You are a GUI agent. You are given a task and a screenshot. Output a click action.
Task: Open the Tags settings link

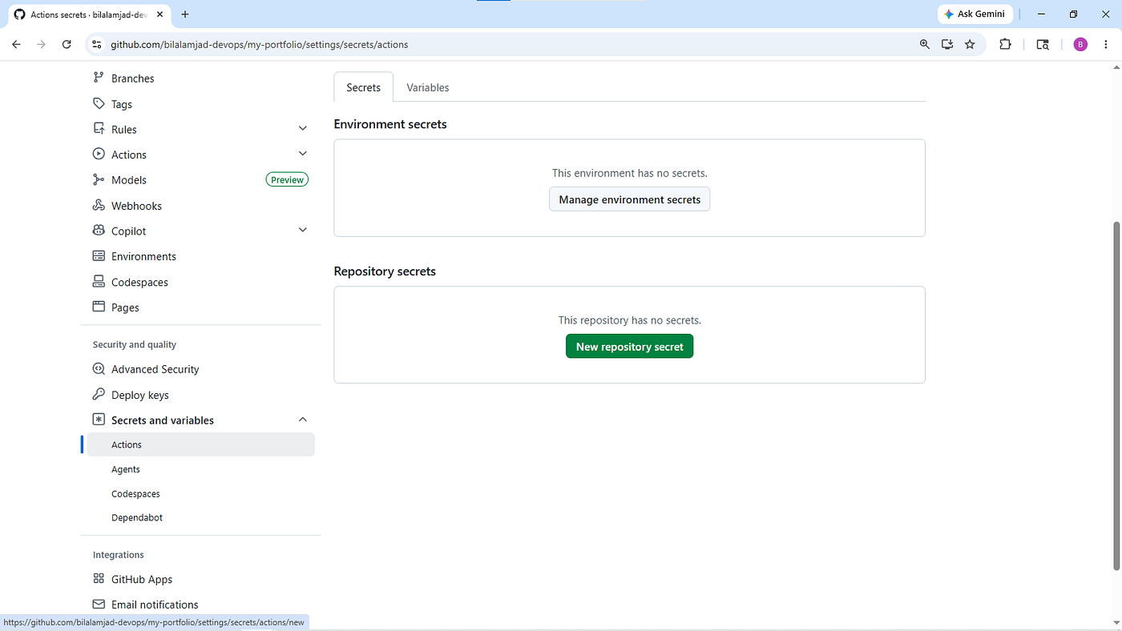coord(122,104)
